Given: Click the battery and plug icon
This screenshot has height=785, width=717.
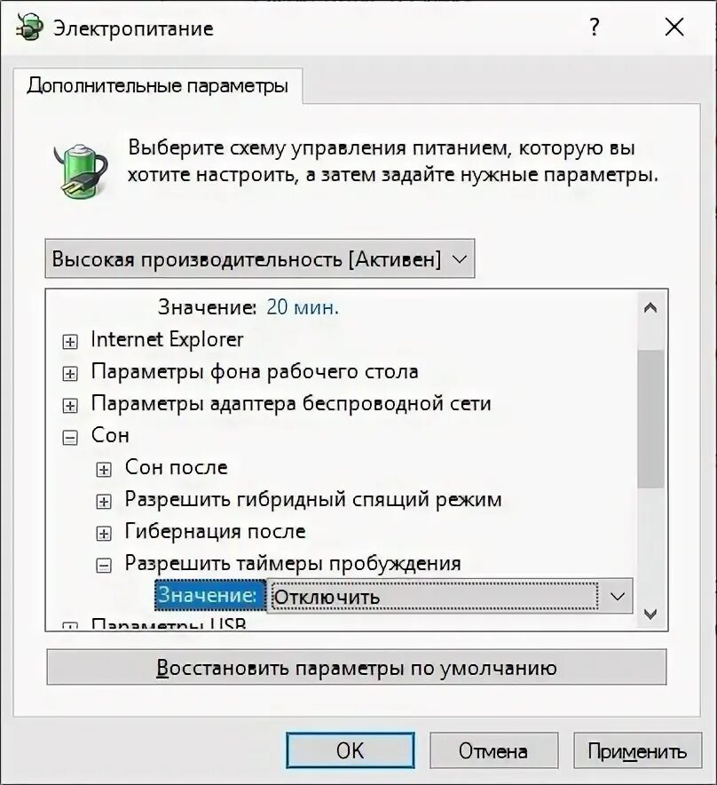Looking at the screenshot, I should point(81,171).
